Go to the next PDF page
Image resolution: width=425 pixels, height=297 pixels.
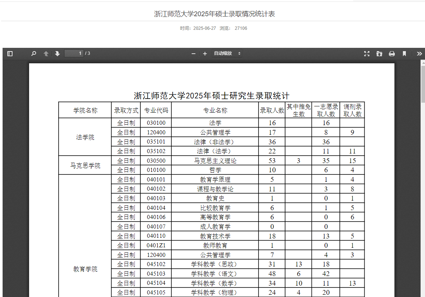coord(57,54)
